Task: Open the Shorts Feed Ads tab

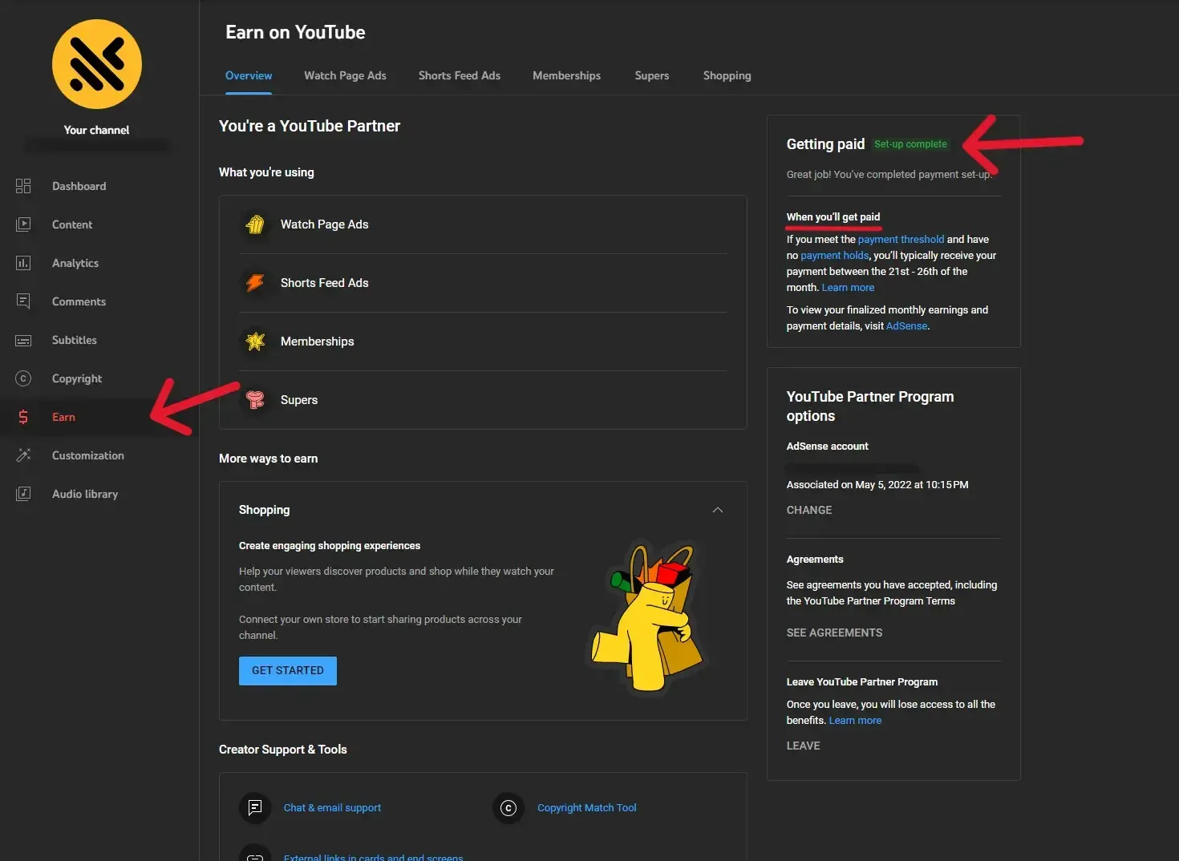Action: 459,75
